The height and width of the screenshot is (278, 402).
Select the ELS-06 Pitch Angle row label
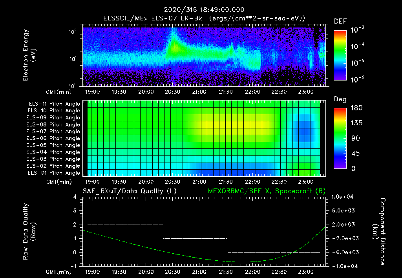53,138
